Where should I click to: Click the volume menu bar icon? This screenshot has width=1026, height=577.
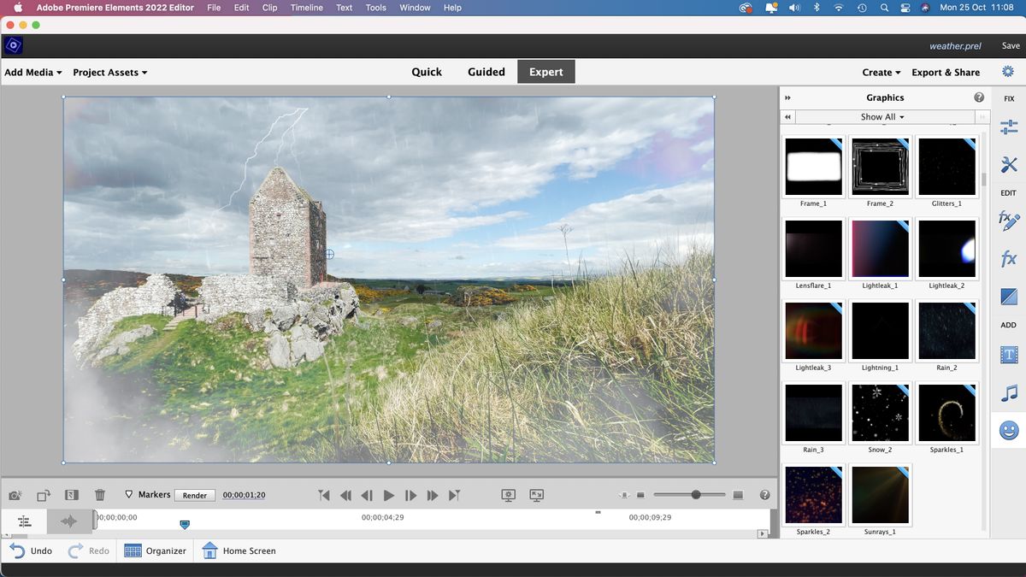(794, 8)
